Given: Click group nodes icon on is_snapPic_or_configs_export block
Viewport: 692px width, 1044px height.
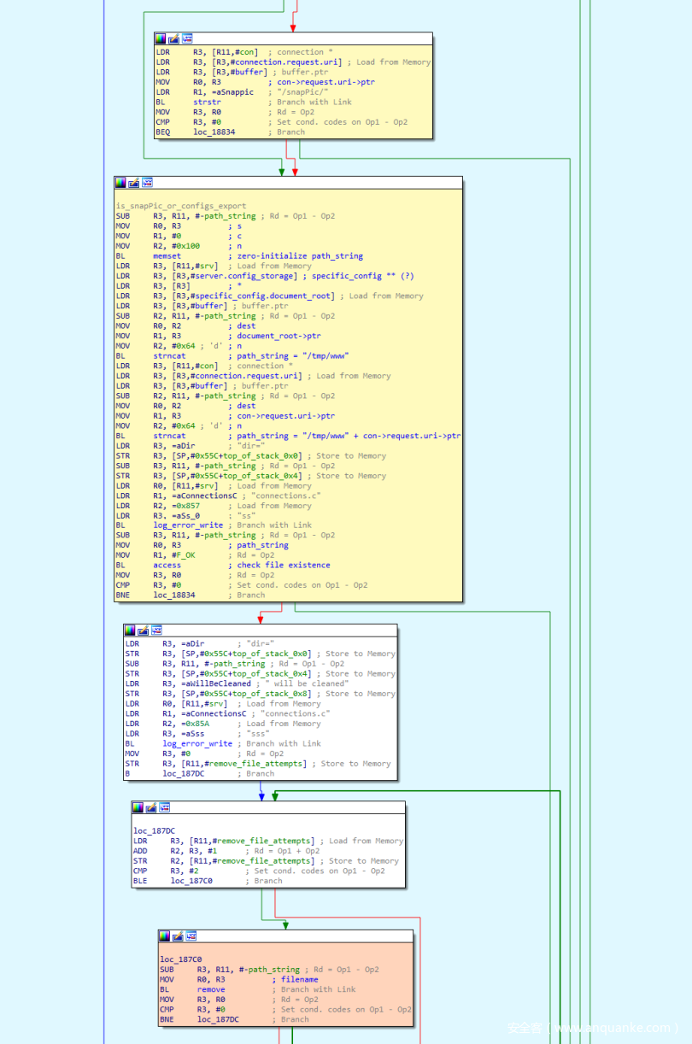Looking at the screenshot, I should 147,183.
